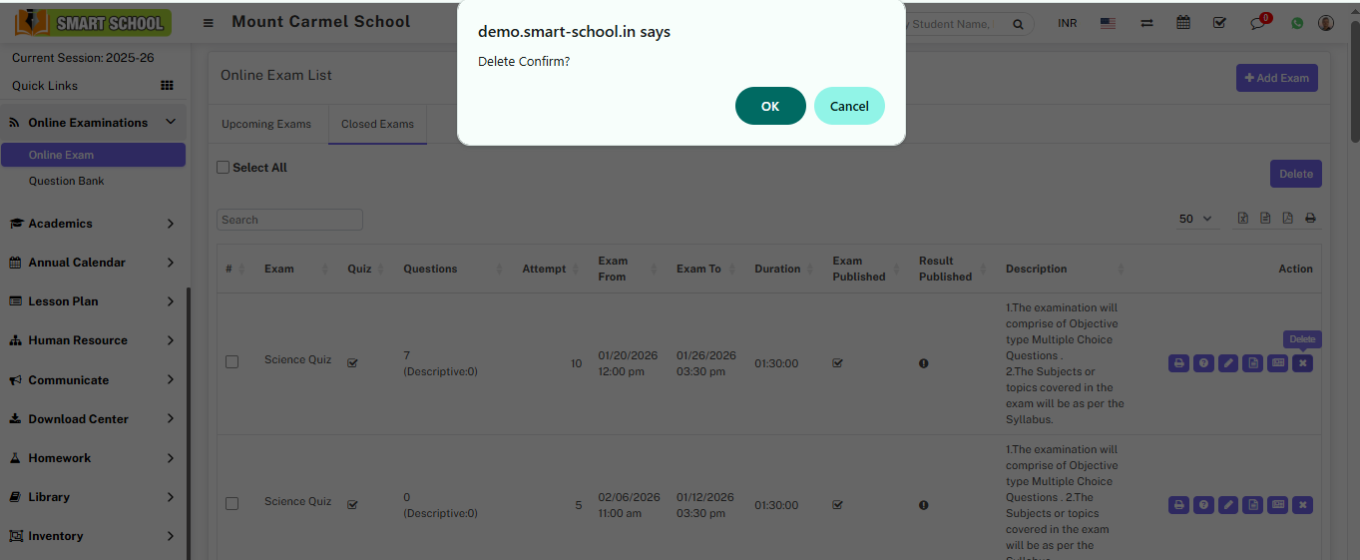
Task: Check the Select All checkbox
Action: 224,168
